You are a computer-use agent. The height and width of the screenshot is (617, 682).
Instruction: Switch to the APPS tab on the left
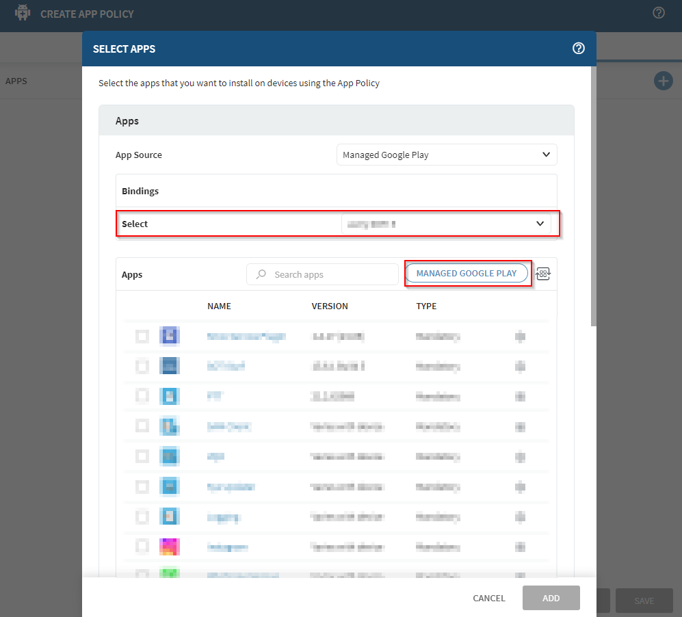[x=16, y=80]
